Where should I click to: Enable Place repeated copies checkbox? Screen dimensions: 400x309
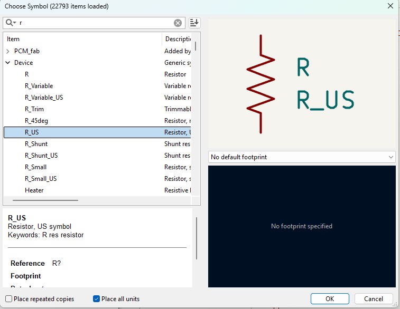pyautogui.click(x=8, y=298)
